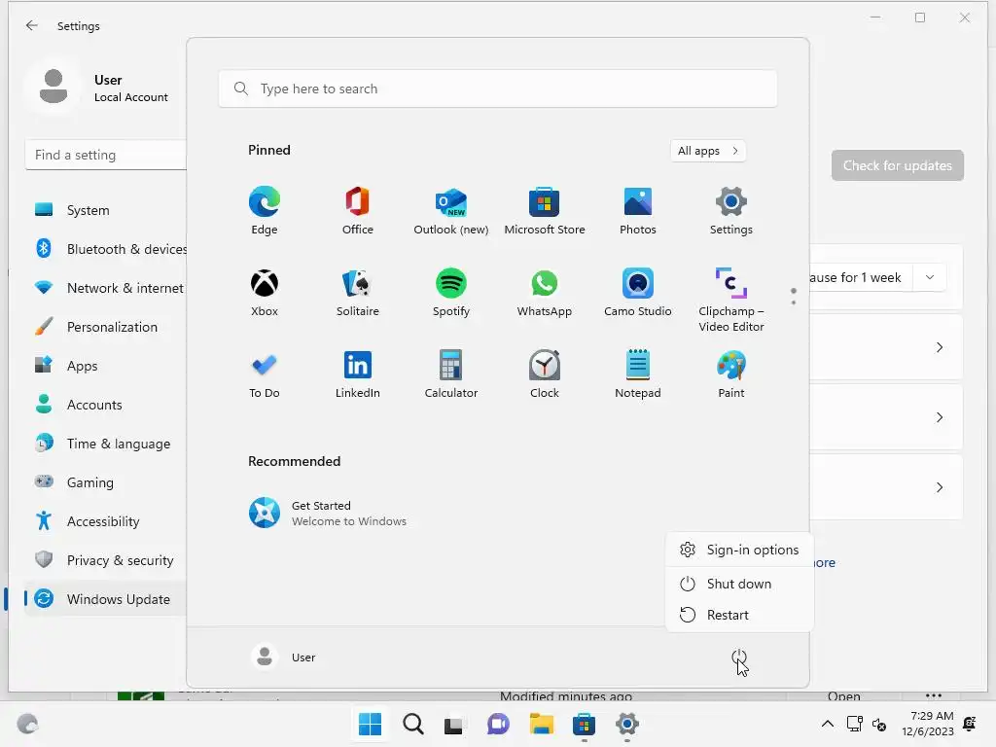This screenshot has height=747, width=996.
Task: Click pinned apps next page dots
Action: click(x=794, y=296)
